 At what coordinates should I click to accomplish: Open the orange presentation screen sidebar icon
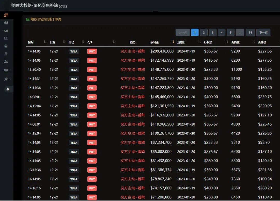coord(6,15)
